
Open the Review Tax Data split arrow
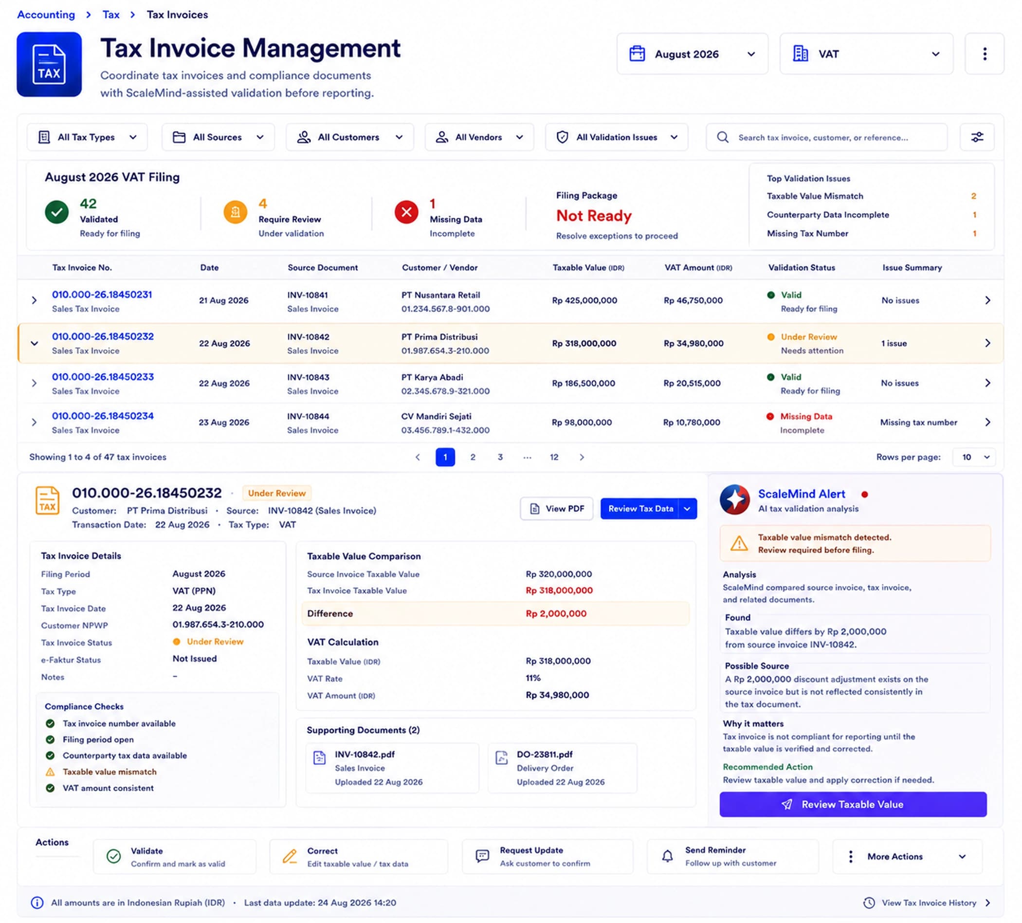pyautogui.click(x=687, y=509)
